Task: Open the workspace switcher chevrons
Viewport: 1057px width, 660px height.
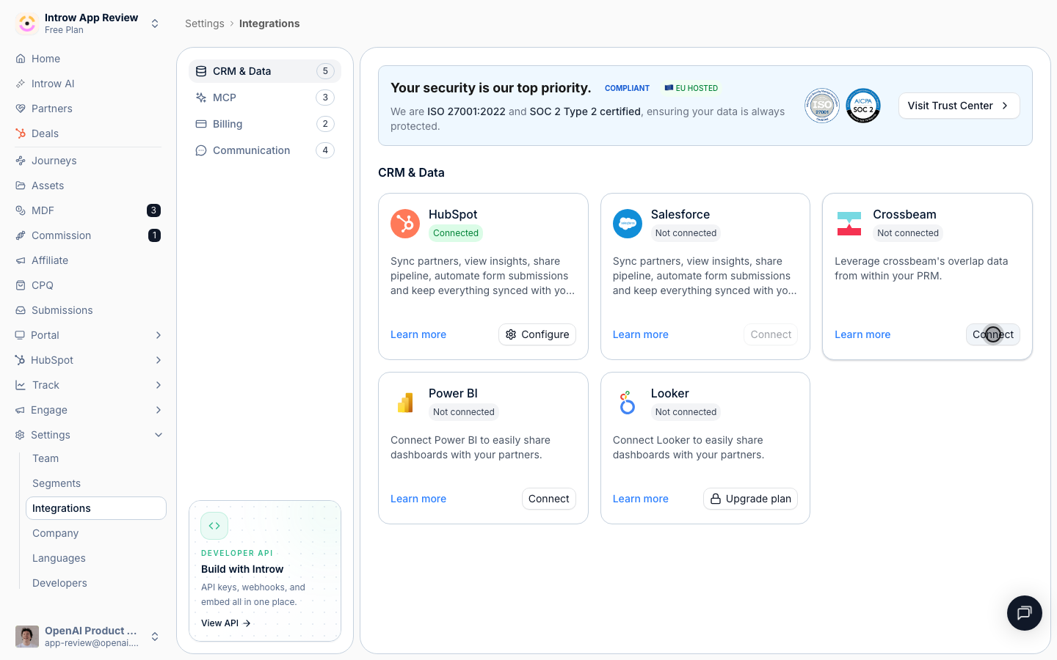Action: click(155, 23)
